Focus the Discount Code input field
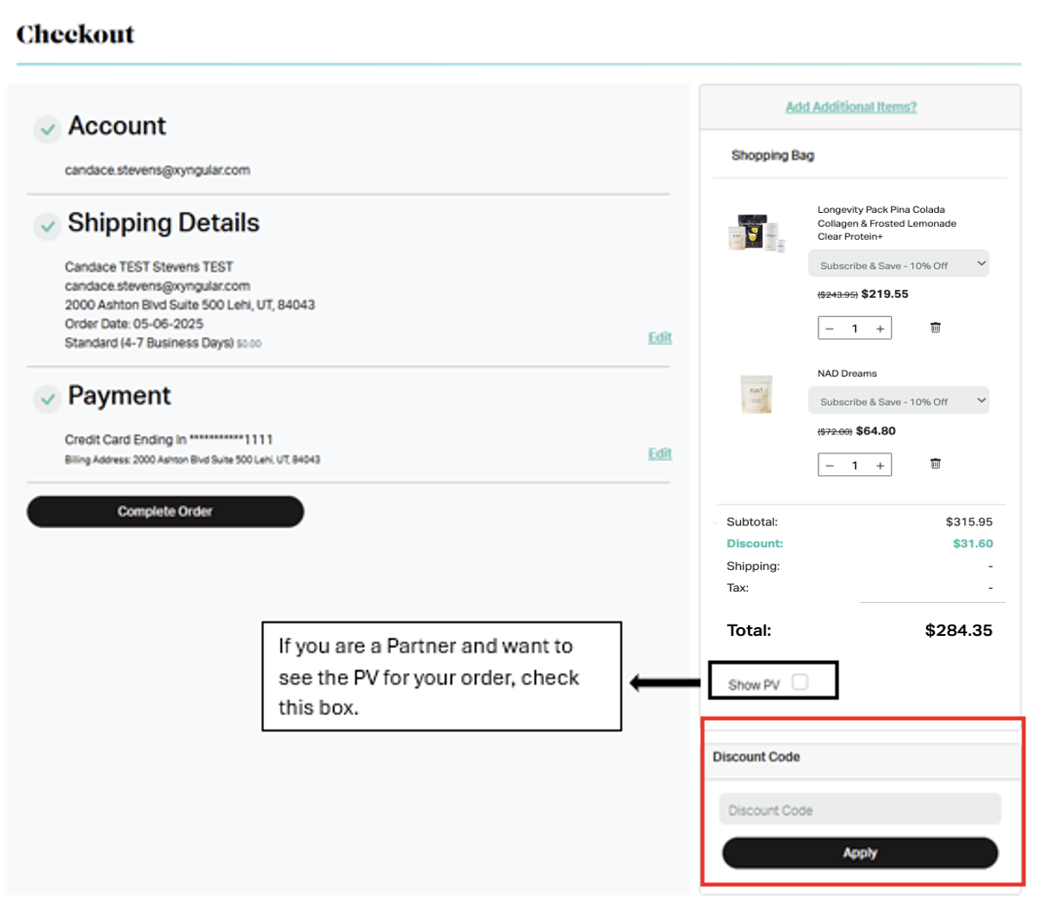The width and height of the screenshot is (1039, 919). point(860,810)
